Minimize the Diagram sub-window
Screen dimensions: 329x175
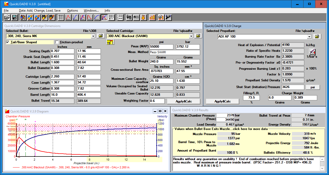pos(155,111)
